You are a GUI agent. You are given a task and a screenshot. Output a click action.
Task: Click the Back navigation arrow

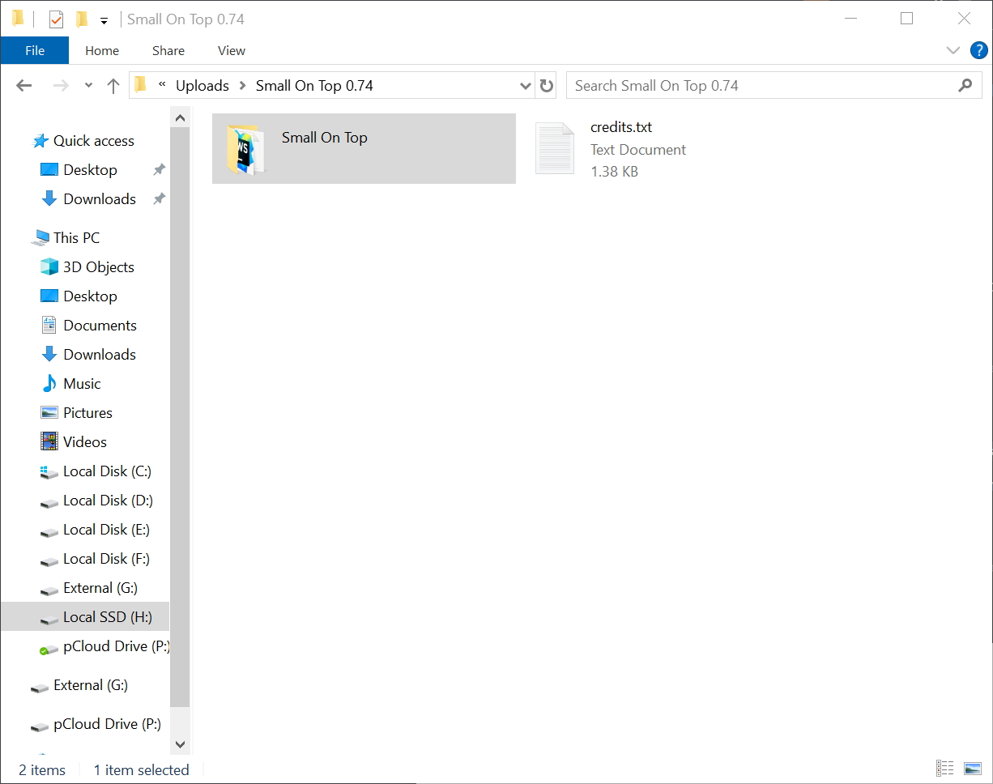click(x=24, y=86)
